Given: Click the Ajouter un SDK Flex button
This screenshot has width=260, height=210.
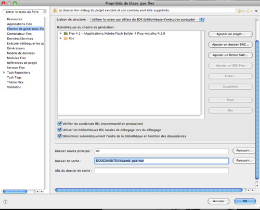Looking at the screenshot, I should pos(230,65).
